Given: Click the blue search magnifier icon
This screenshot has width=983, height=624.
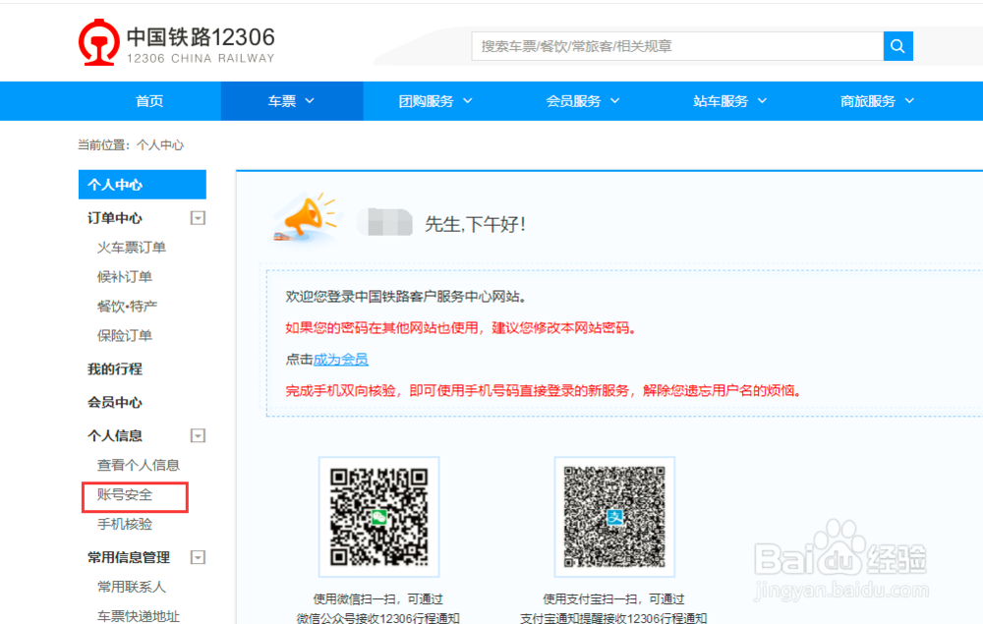Looking at the screenshot, I should [897, 45].
